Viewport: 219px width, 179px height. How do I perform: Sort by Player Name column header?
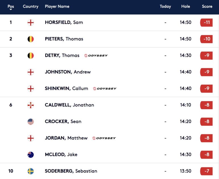(x=57, y=6)
